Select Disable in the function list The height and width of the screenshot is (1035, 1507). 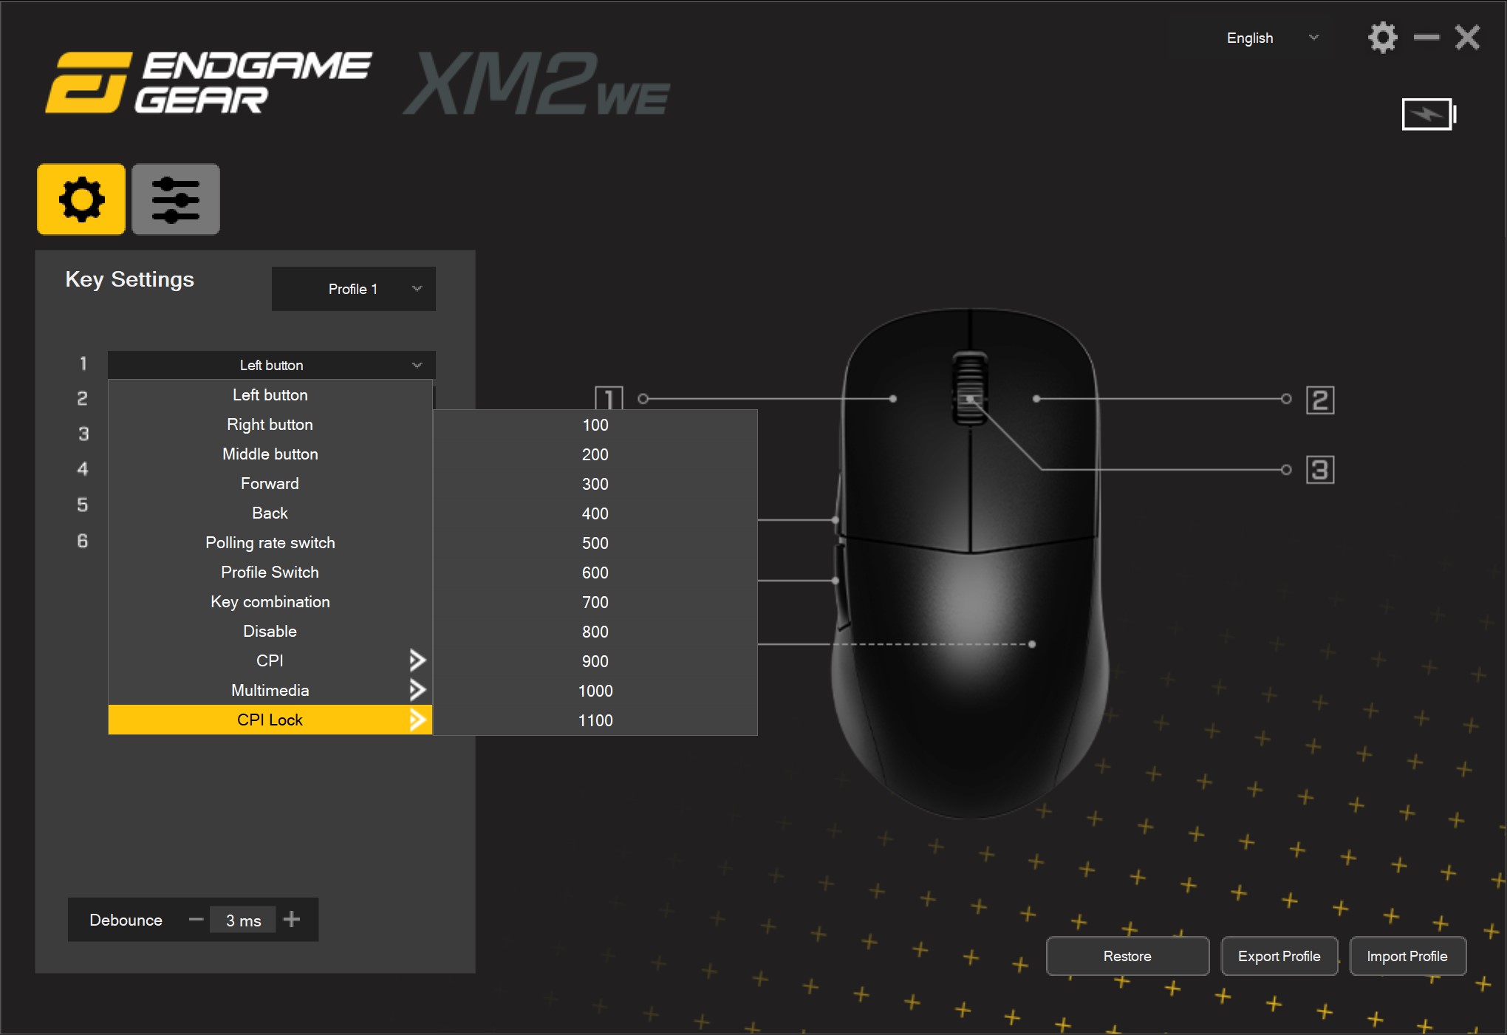click(x=270, y=632)
